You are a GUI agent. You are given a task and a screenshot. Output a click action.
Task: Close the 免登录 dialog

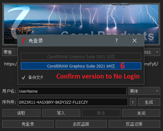coord(135,41)
